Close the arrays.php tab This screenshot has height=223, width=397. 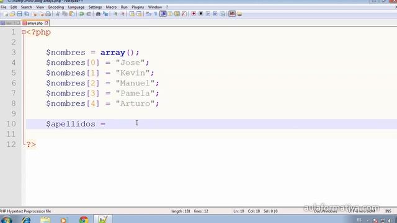(47, 23)
